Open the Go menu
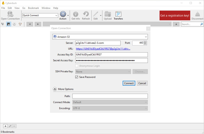 pyautogui.click(x=24, y=8)
